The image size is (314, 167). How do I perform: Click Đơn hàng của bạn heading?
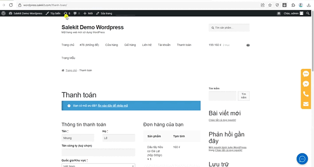(163, 124)
